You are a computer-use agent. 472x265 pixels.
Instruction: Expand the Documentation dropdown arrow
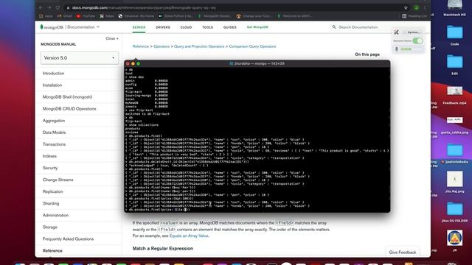coord(98,27)
